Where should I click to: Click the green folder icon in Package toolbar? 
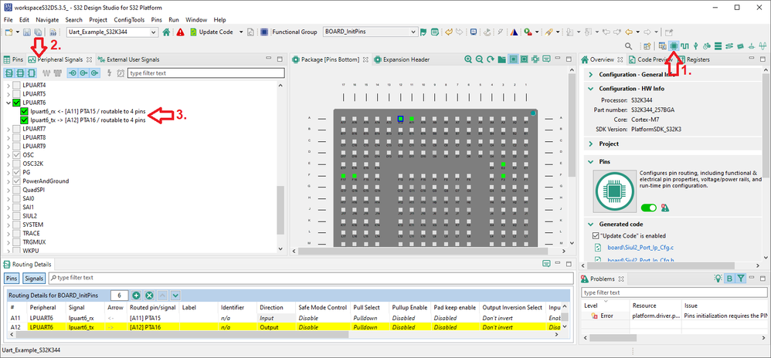click(501, 59)
